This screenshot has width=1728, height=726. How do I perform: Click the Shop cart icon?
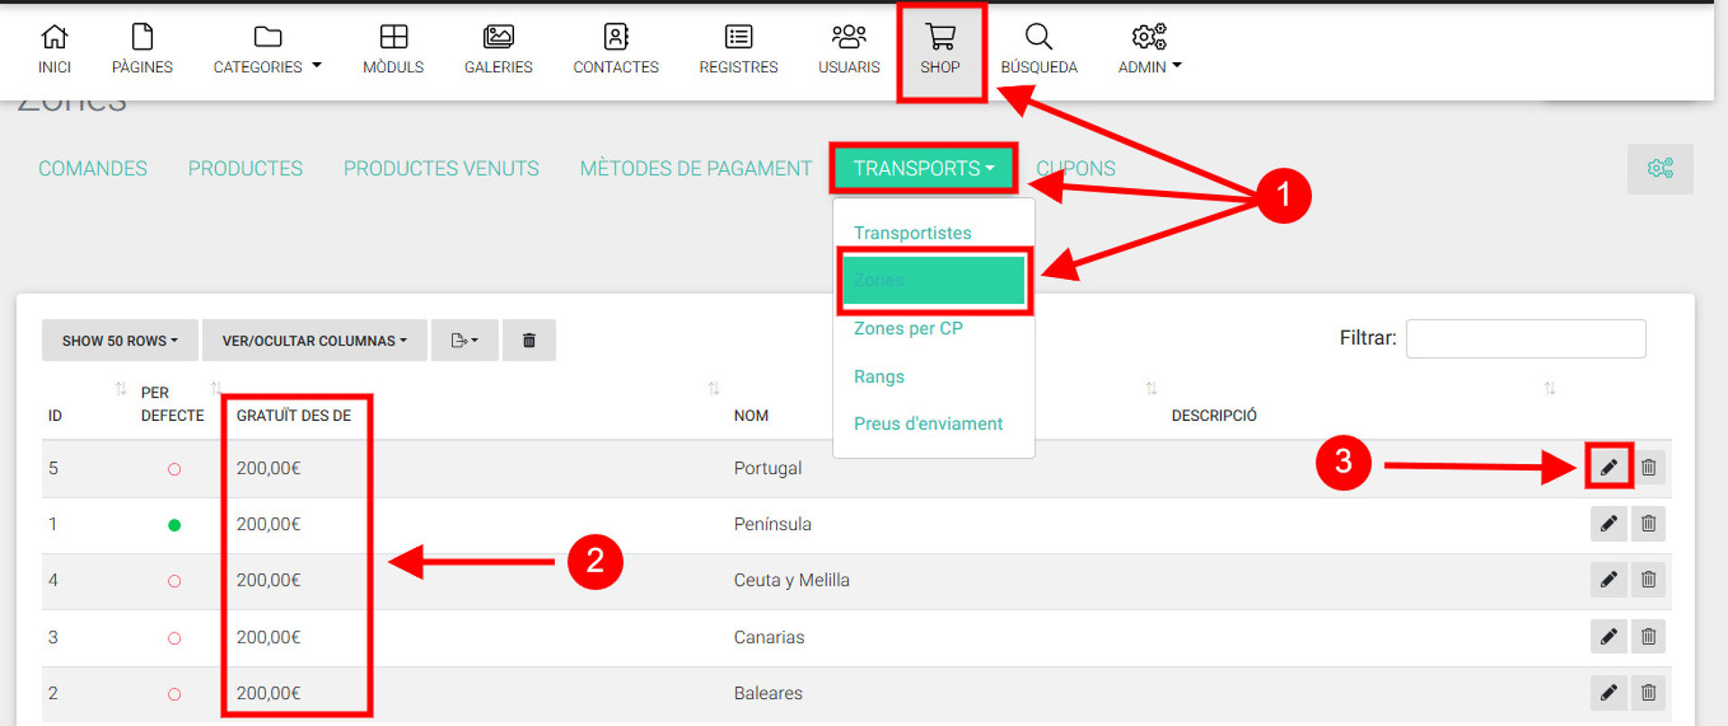click(939, 38)
